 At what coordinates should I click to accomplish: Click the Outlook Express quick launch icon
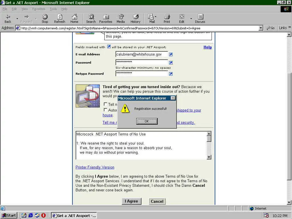(x=37, y=216)
